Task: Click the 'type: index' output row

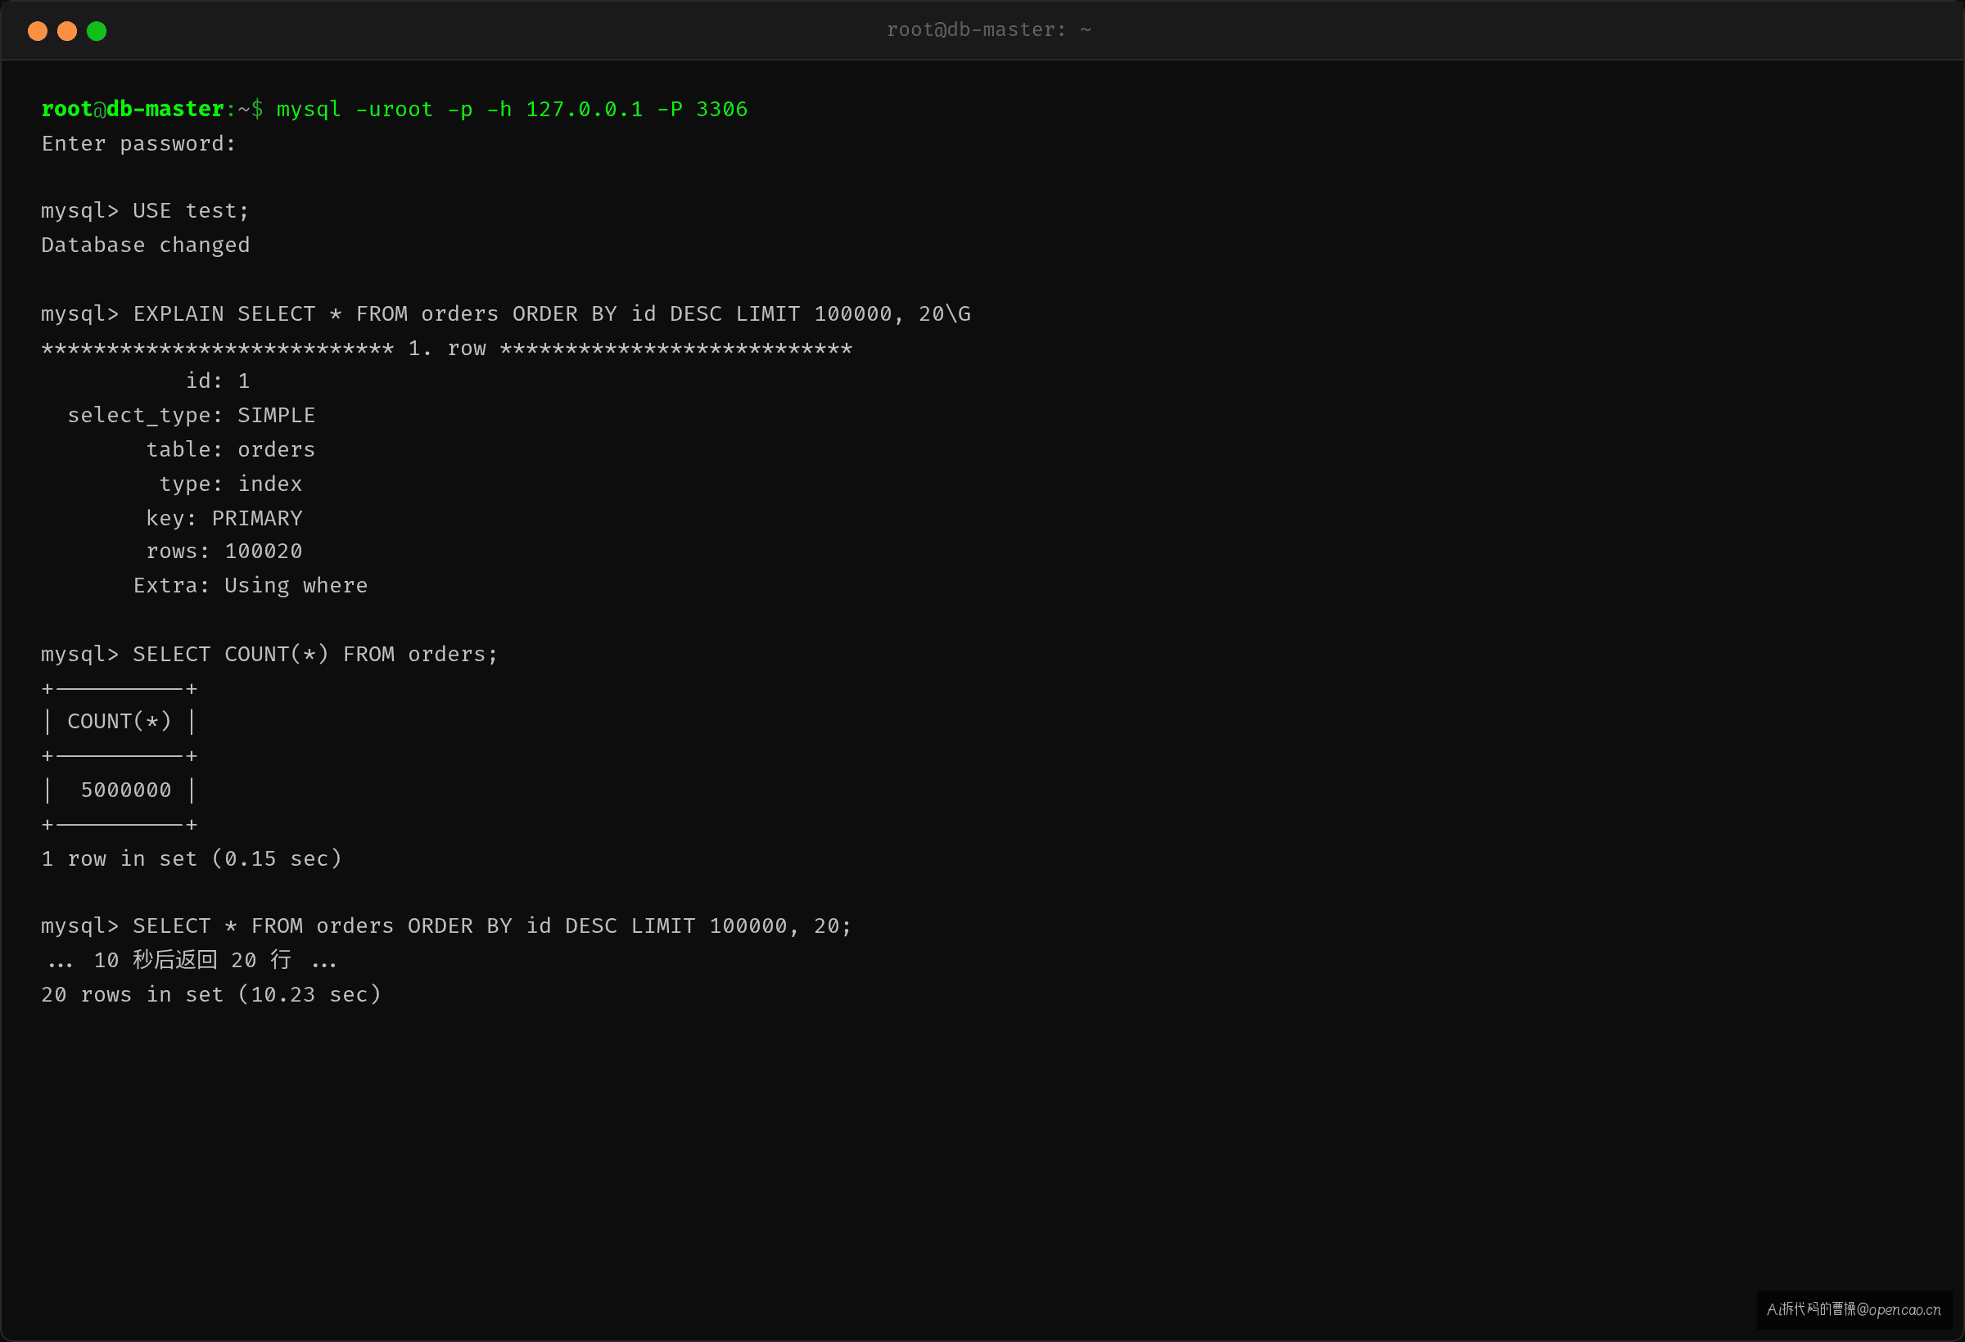Action: click(231, 484)
